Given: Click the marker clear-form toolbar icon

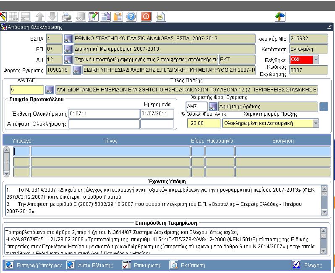Looking at the screenshot, I should click(x=3, y=17).
